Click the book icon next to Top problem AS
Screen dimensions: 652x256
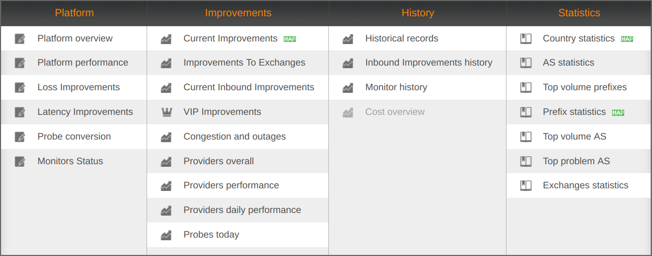(525, 162)
